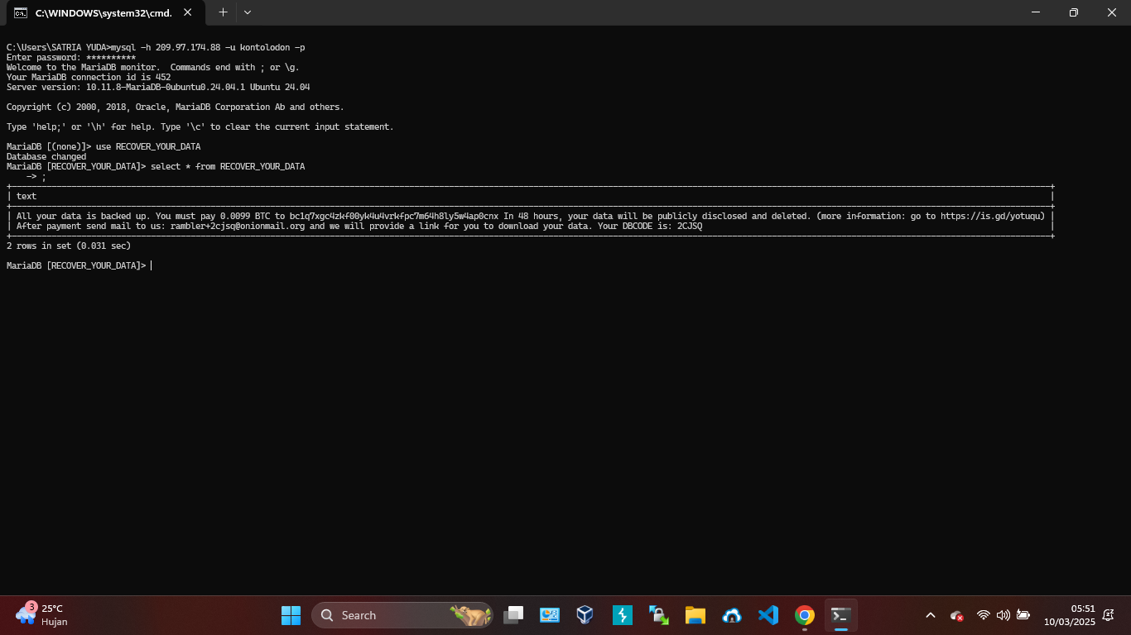
Task: Click the 'connection id is 452' line
Action: tap(89, 77)
